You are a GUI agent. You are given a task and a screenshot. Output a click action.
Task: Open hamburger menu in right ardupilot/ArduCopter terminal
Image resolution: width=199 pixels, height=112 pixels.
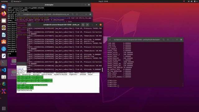(168, 40)
